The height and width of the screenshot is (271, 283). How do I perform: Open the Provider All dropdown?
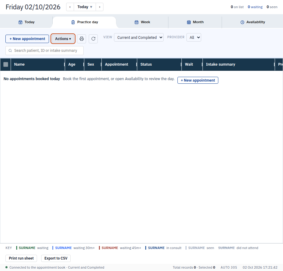coord(194,37)
